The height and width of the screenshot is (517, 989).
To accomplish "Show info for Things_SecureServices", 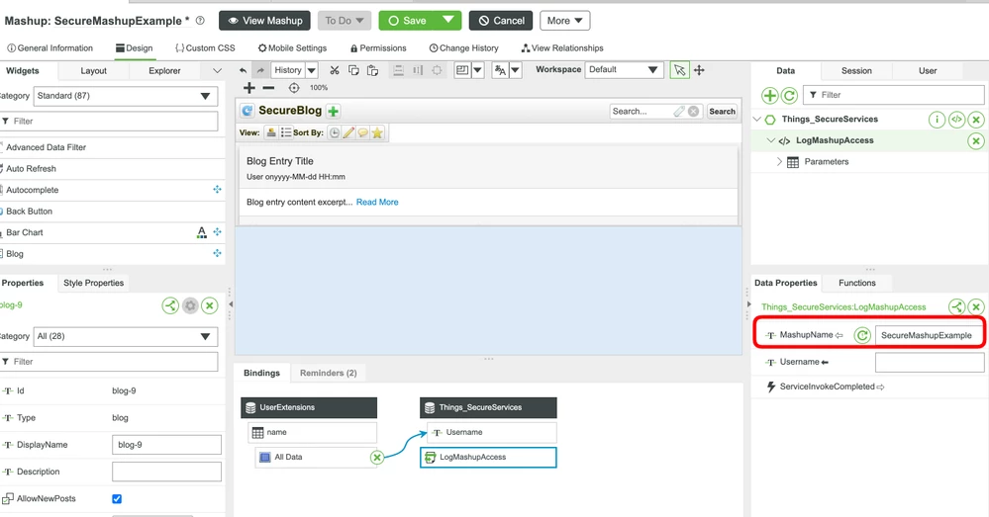I will (x=937, y=120).
